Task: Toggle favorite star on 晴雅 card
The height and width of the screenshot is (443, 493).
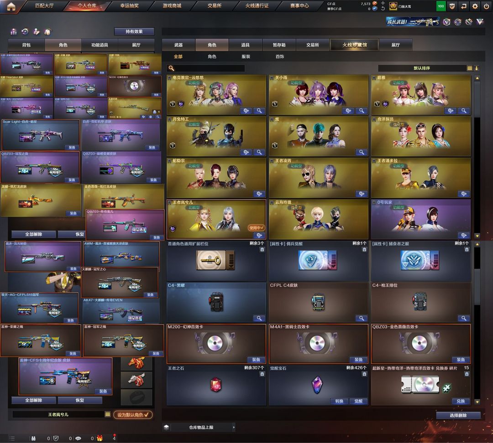Action: click(x=374, y=77)
